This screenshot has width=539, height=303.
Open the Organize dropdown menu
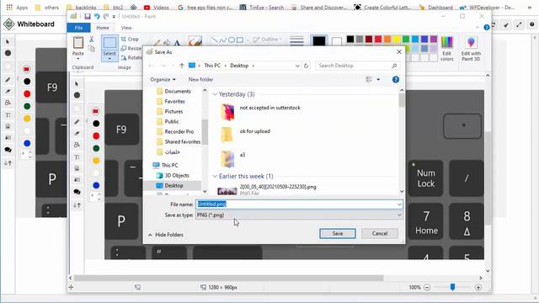(163, 79)
